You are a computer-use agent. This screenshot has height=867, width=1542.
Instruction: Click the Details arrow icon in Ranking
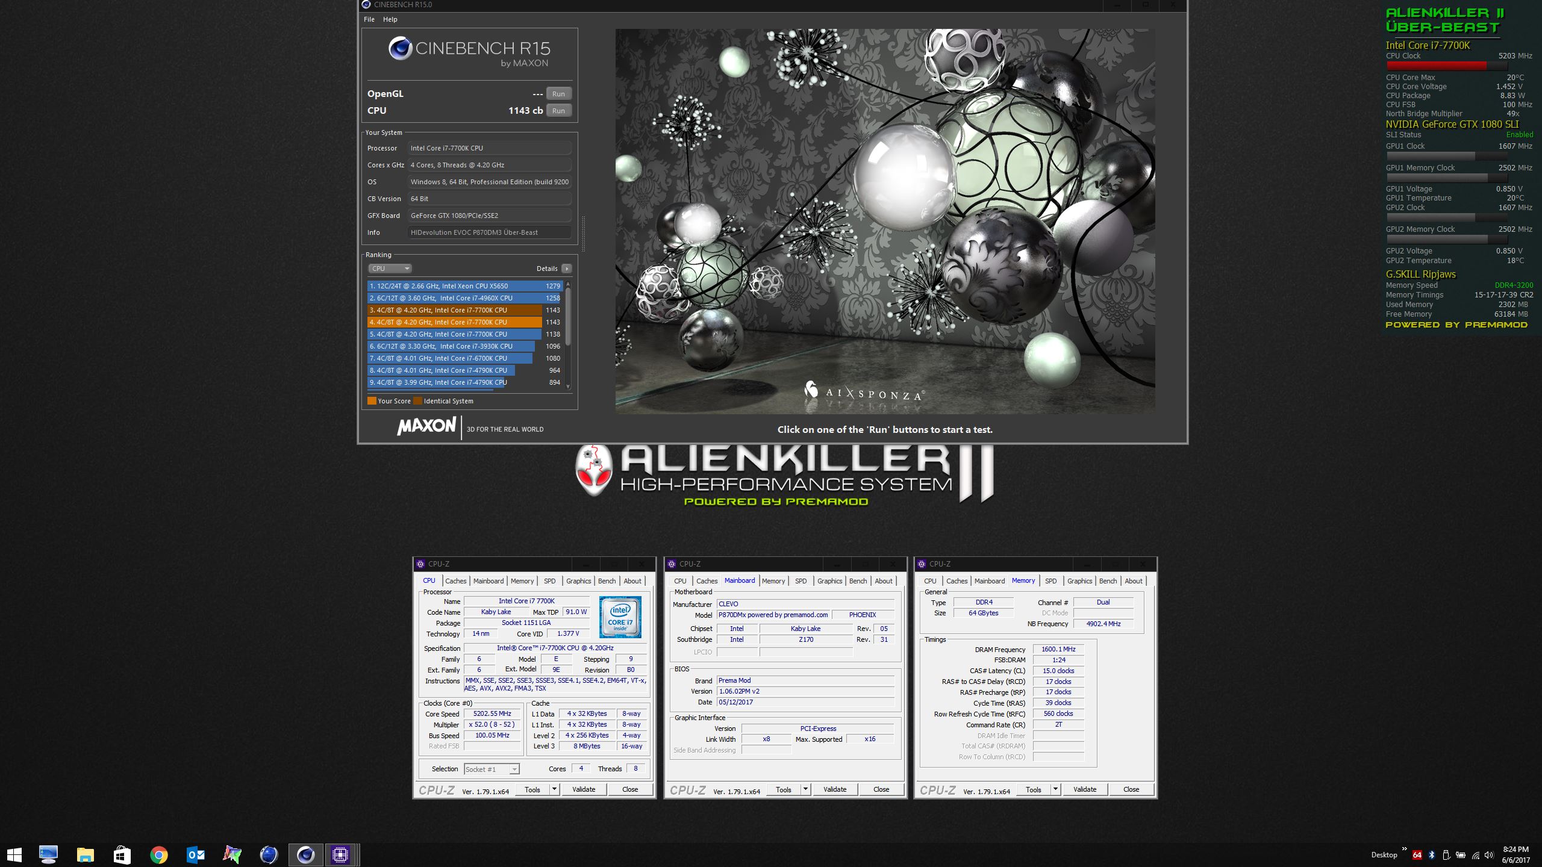566,269
